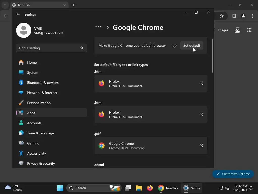This screenshot has width=258, height=194.
Task: Click the Find a setting search box
Action: coord(51,48)
